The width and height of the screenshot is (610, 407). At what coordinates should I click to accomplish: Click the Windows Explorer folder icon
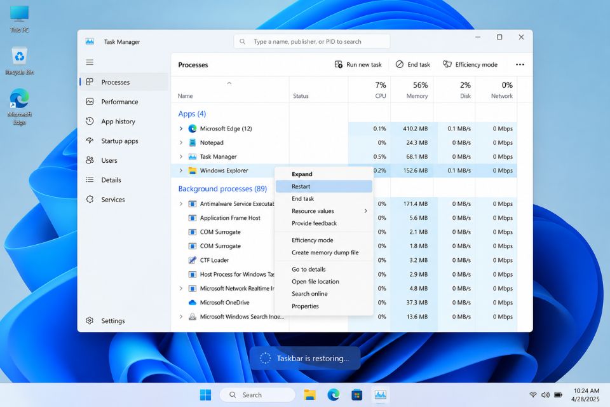(x=192, y=170)
